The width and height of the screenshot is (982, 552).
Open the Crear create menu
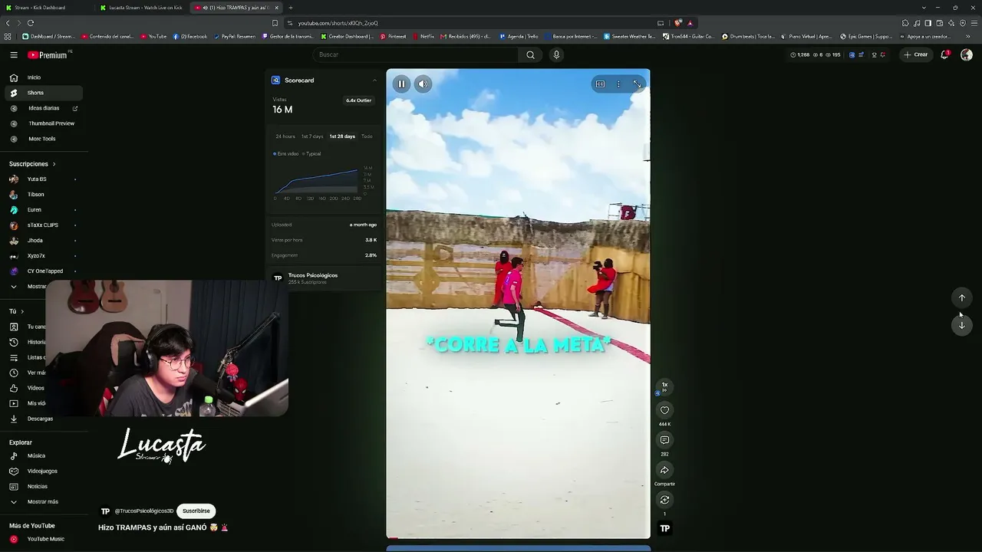(x=916, y=55)
